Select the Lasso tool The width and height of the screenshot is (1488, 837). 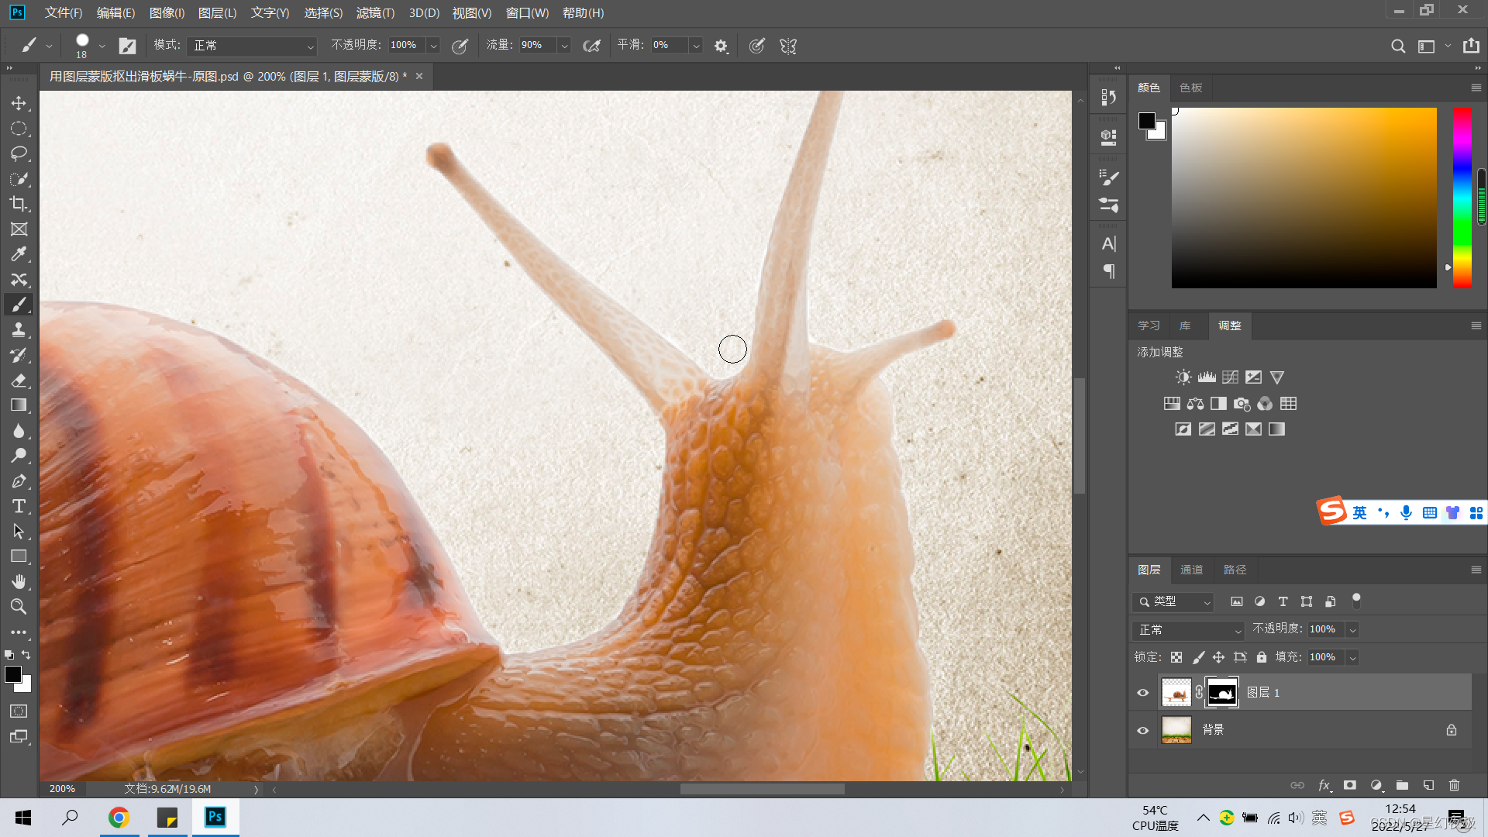(19, 153)
